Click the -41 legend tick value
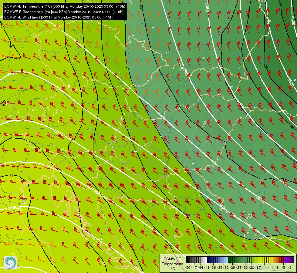The image size is (297, 273). pos(207,268)
